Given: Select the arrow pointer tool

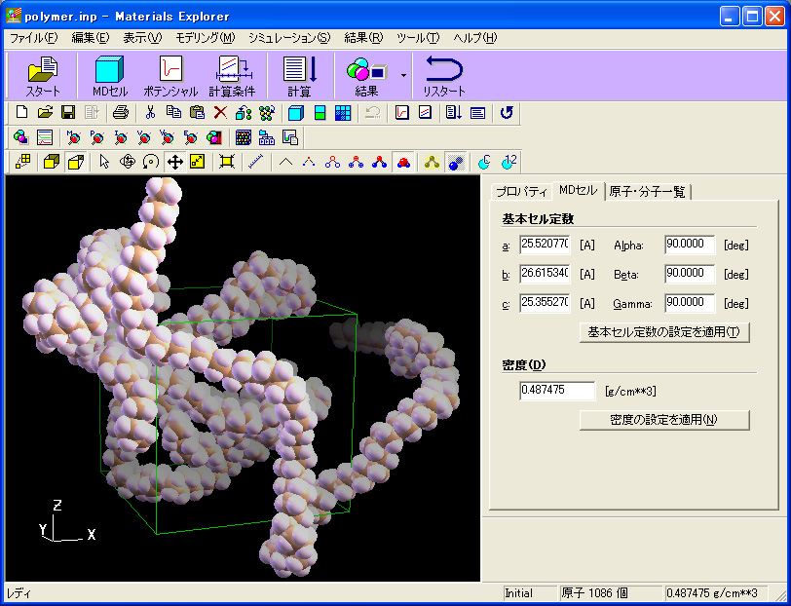Looking at the screenshot, I should (x=105, y=162).
